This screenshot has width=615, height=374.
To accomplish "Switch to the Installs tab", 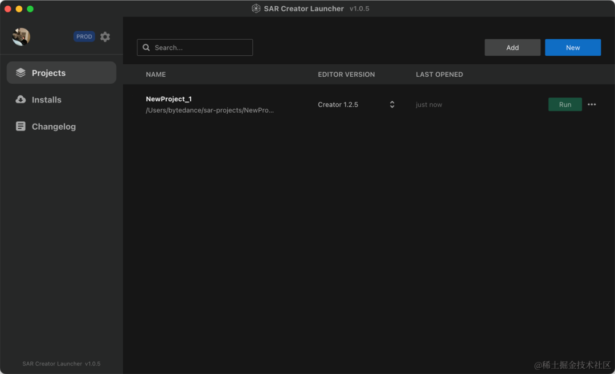I will click(x=61, y=100).
